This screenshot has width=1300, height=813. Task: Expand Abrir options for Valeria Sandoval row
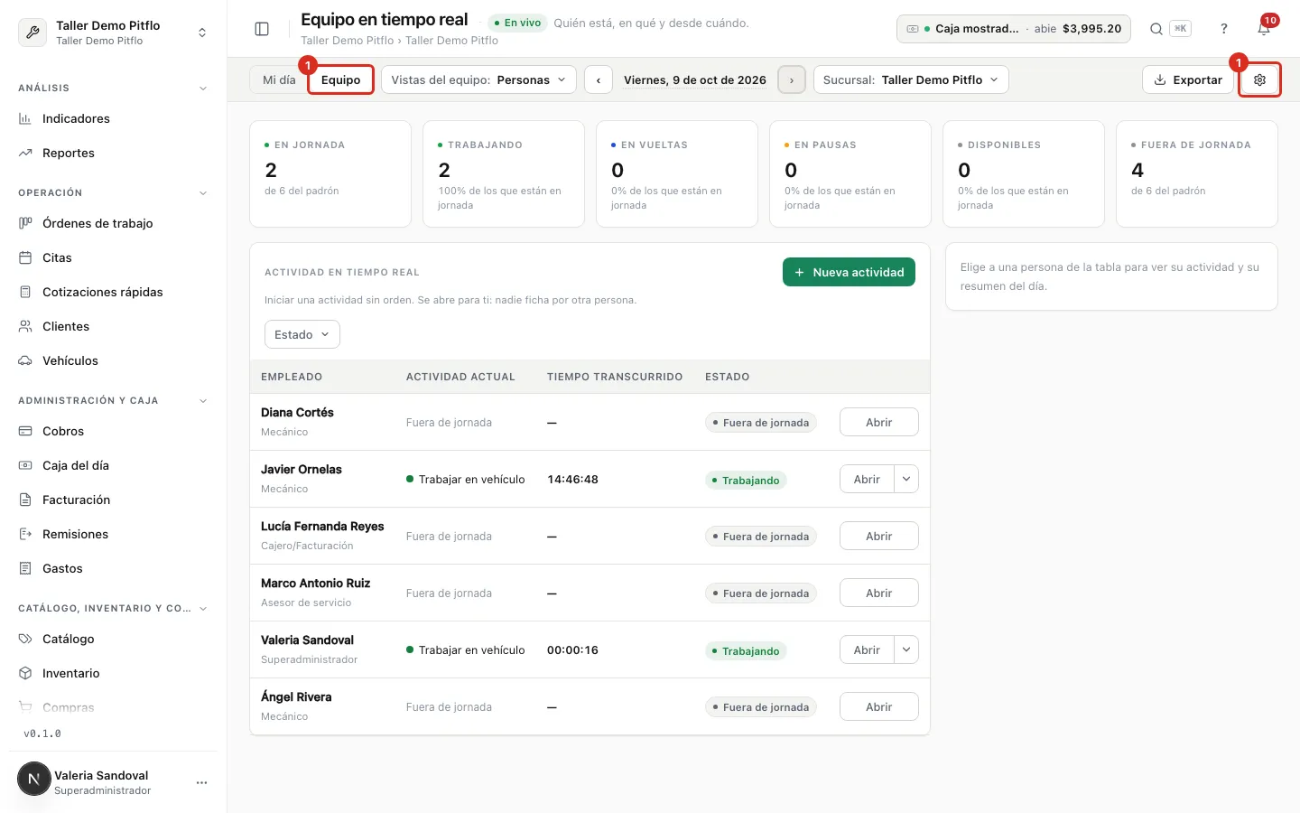906,649
